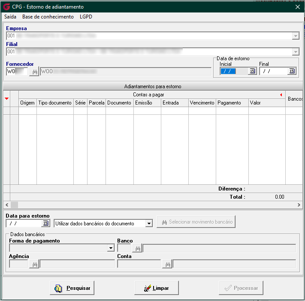Click the Valor column header
Image resolution: width=305 pixels, height=301 pixels.
267,103
